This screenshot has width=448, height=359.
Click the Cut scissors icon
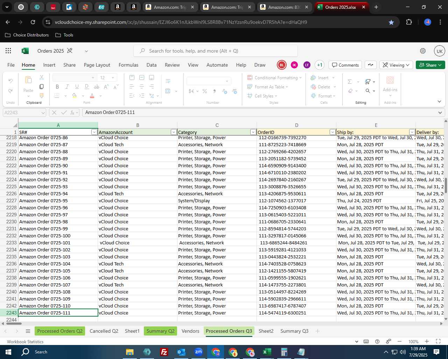(42, 77)
